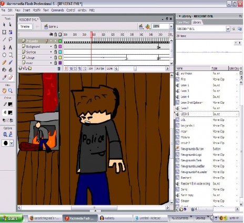Select the Hand tool
The width and height of the screenshot is (244, 223).
[4, 90]
